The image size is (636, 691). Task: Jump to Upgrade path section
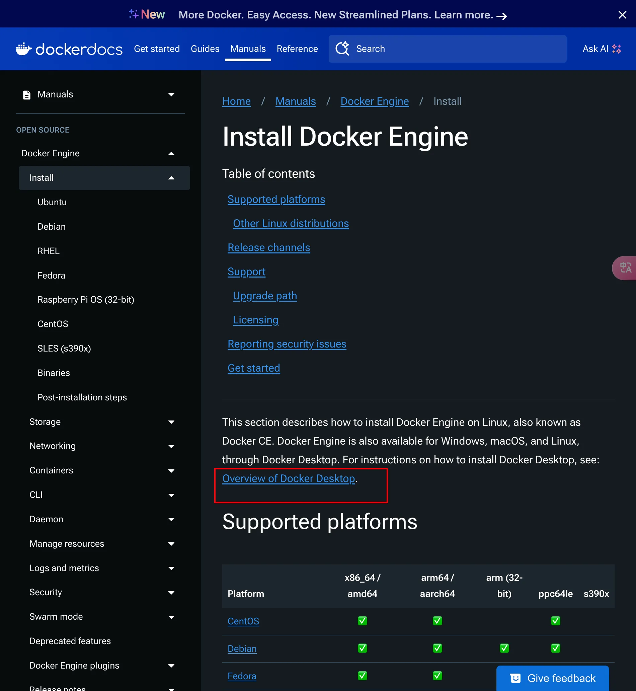pos(265,296)
